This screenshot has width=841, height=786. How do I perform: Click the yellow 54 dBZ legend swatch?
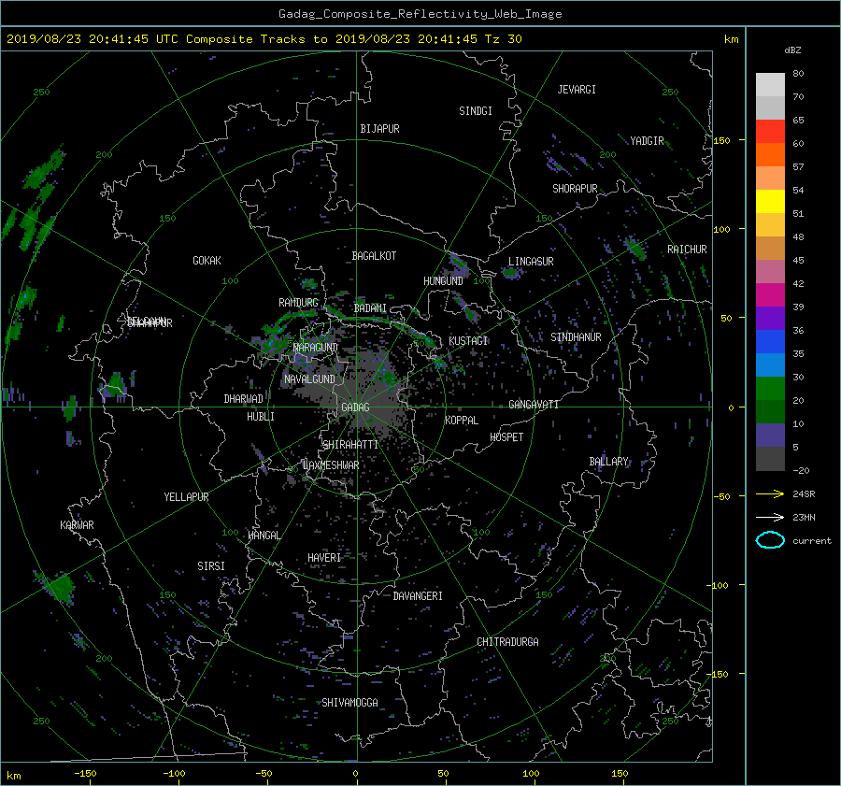pos(770,202)
